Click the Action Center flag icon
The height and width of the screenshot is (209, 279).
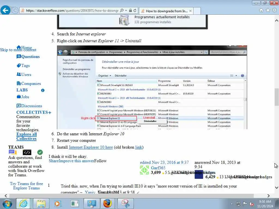(245, 204)
